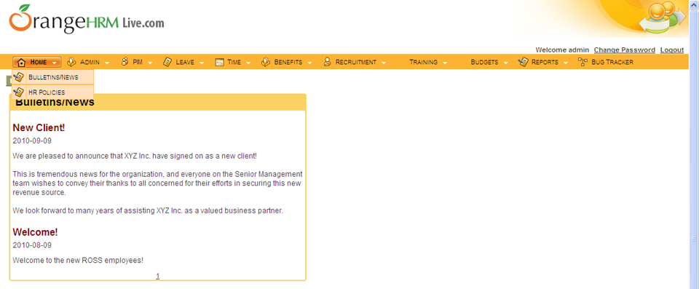Screen dimensions: 699x289
Task: Expand the Reports dropdown arrow
Action: 566,63
